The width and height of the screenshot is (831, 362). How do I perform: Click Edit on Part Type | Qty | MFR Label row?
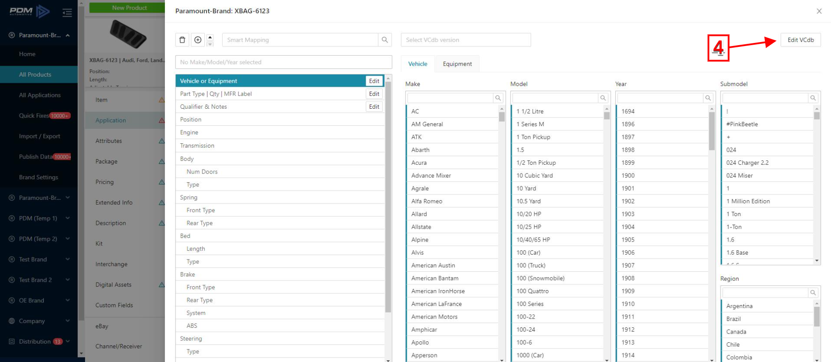pos(374,94)
